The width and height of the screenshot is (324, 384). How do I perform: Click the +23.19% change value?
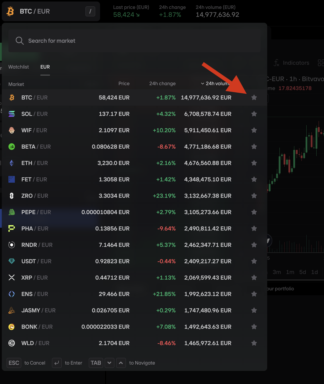164,196
